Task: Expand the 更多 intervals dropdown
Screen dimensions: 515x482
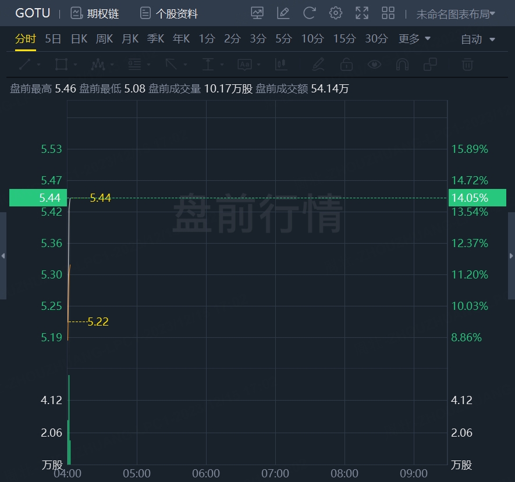Action: (414, 39)
